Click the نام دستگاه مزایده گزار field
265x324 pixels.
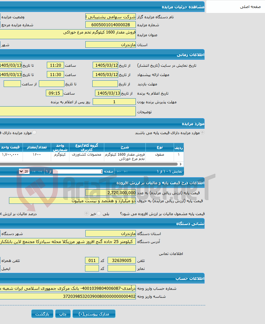pos(111,17)
